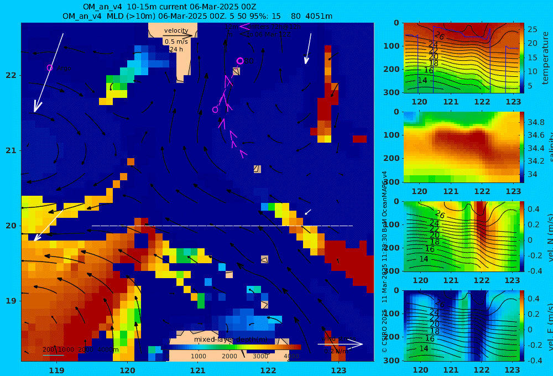Click the '10-15m current 06-Mar-2025 00Z' title line
This screenshot has width=553, height=376.
(x=170, y=7)
